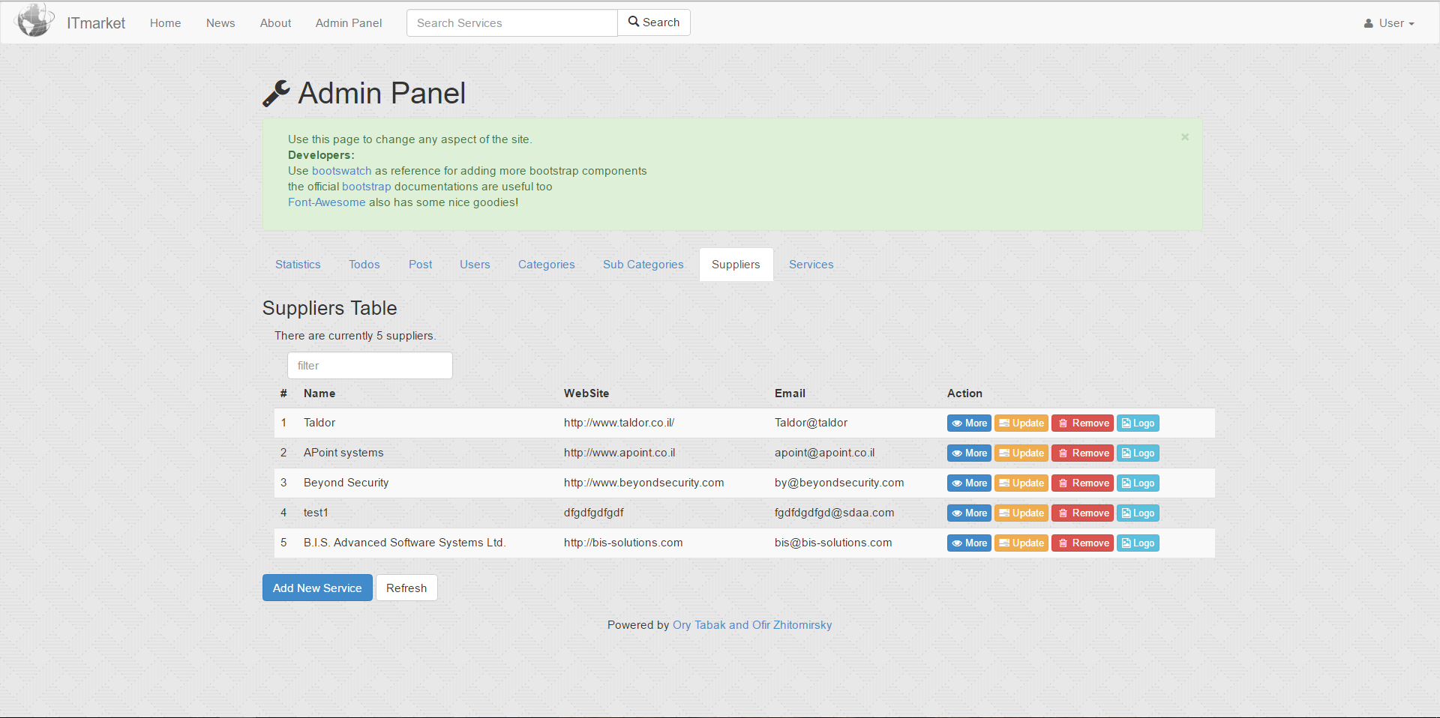Click the fgdfdgdfgd@sdaa.com email cell
Viewport: 1440px width, 718px height.
(834, 513)
